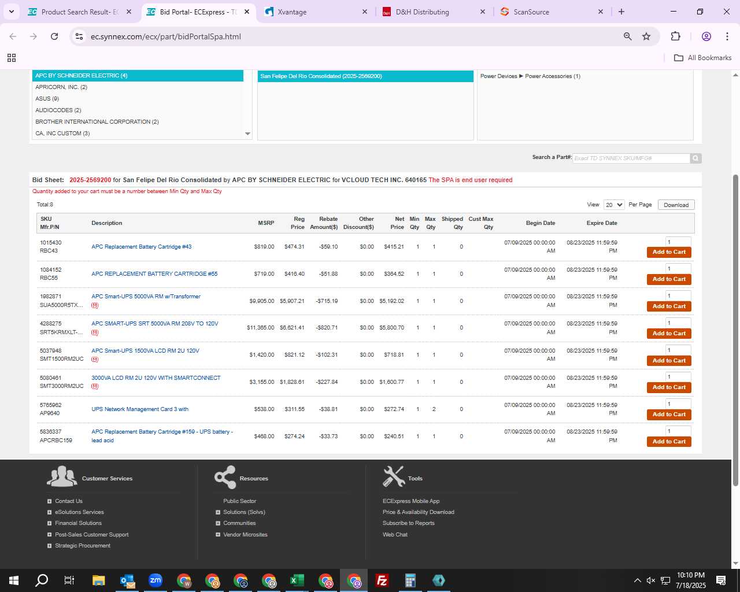This screenshot has width=740, height=592.
Task: Open APC Replacement Battery Cartridge #43 link
Action: [x=142, y=247]
